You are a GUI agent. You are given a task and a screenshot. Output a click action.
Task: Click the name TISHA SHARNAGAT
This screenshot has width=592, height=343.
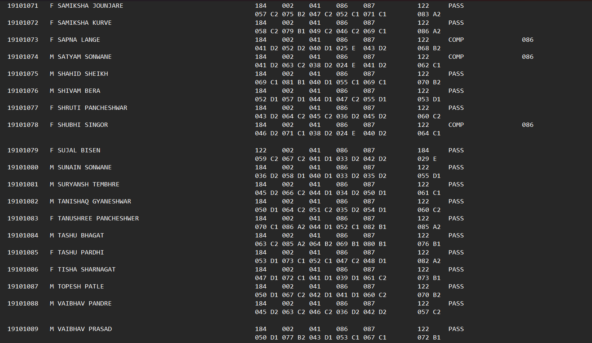coord(86,270)
